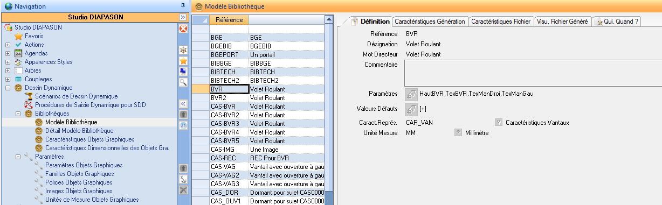Expand the navigation header double-arrow button
Image resolution: width=662 pixels, height=205 pixels.
(183, 17)
